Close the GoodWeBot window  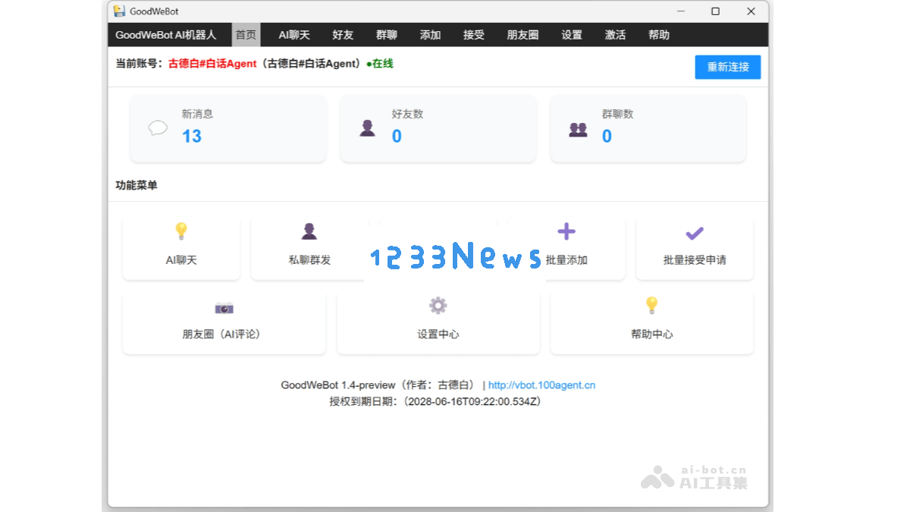pos(751,11)
